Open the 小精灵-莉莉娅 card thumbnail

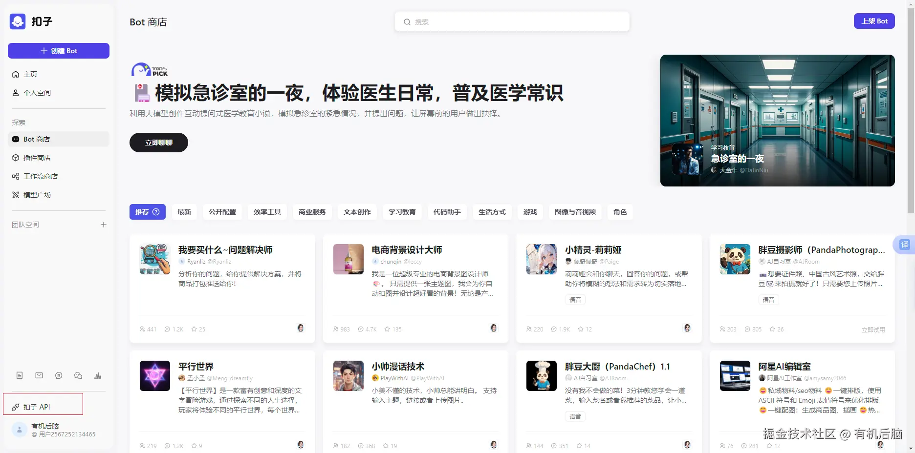click(x=542, y=259)
